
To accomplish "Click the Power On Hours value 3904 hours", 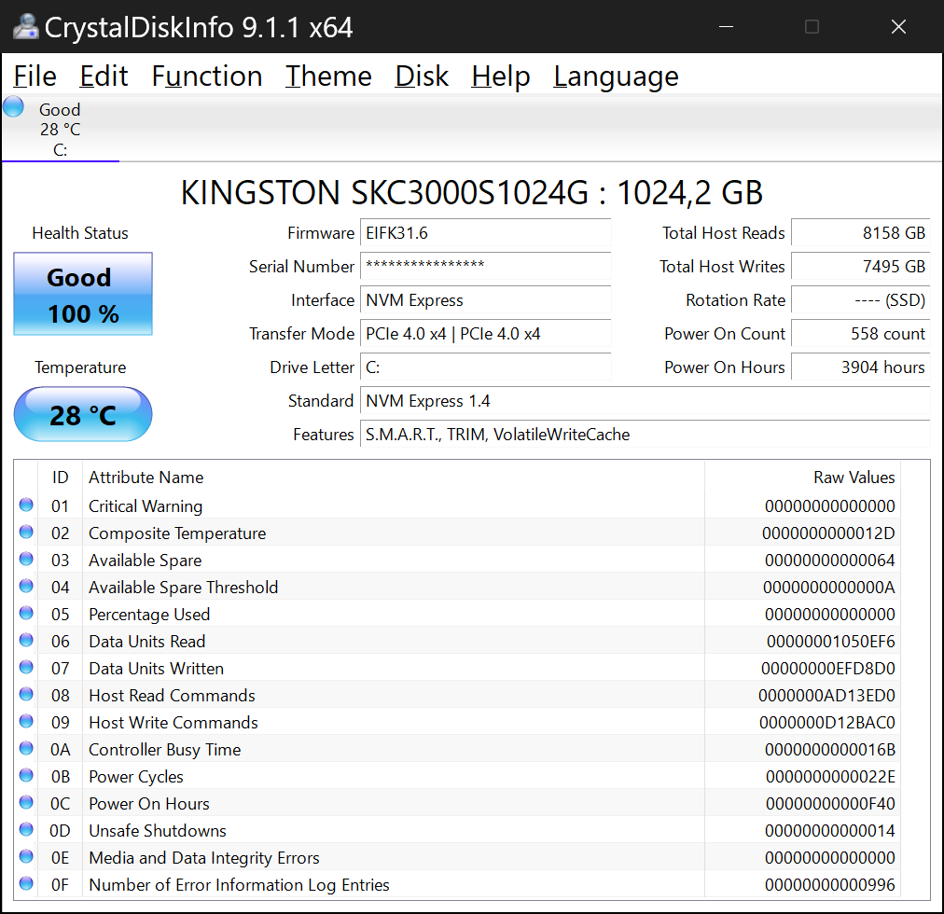I will point(860,367).
